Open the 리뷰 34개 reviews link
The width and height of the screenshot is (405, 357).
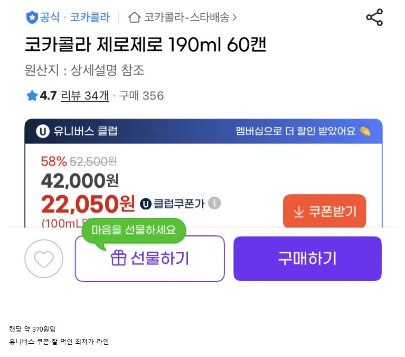85,96
